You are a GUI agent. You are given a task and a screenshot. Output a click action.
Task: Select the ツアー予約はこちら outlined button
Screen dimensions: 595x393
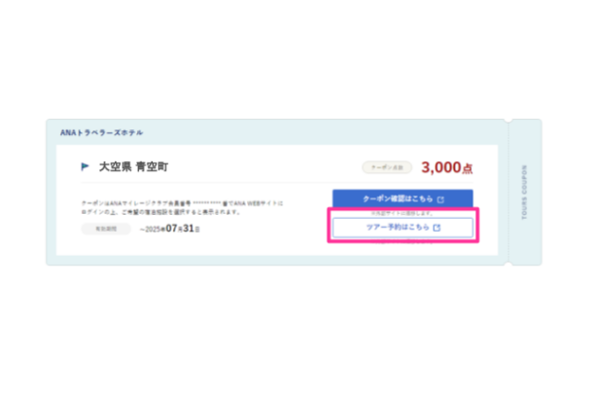[402, 227]
